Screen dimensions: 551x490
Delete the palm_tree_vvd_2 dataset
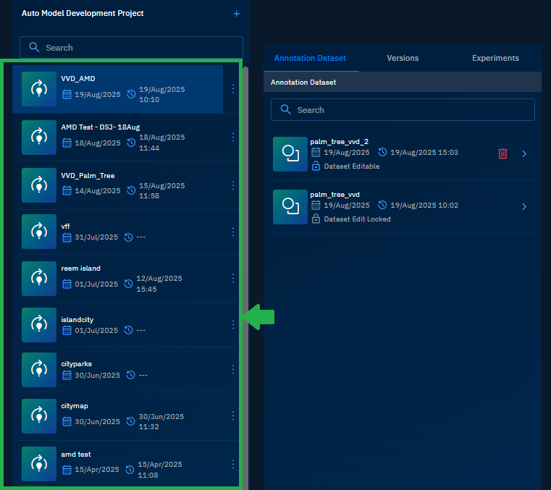click(502, 153)
